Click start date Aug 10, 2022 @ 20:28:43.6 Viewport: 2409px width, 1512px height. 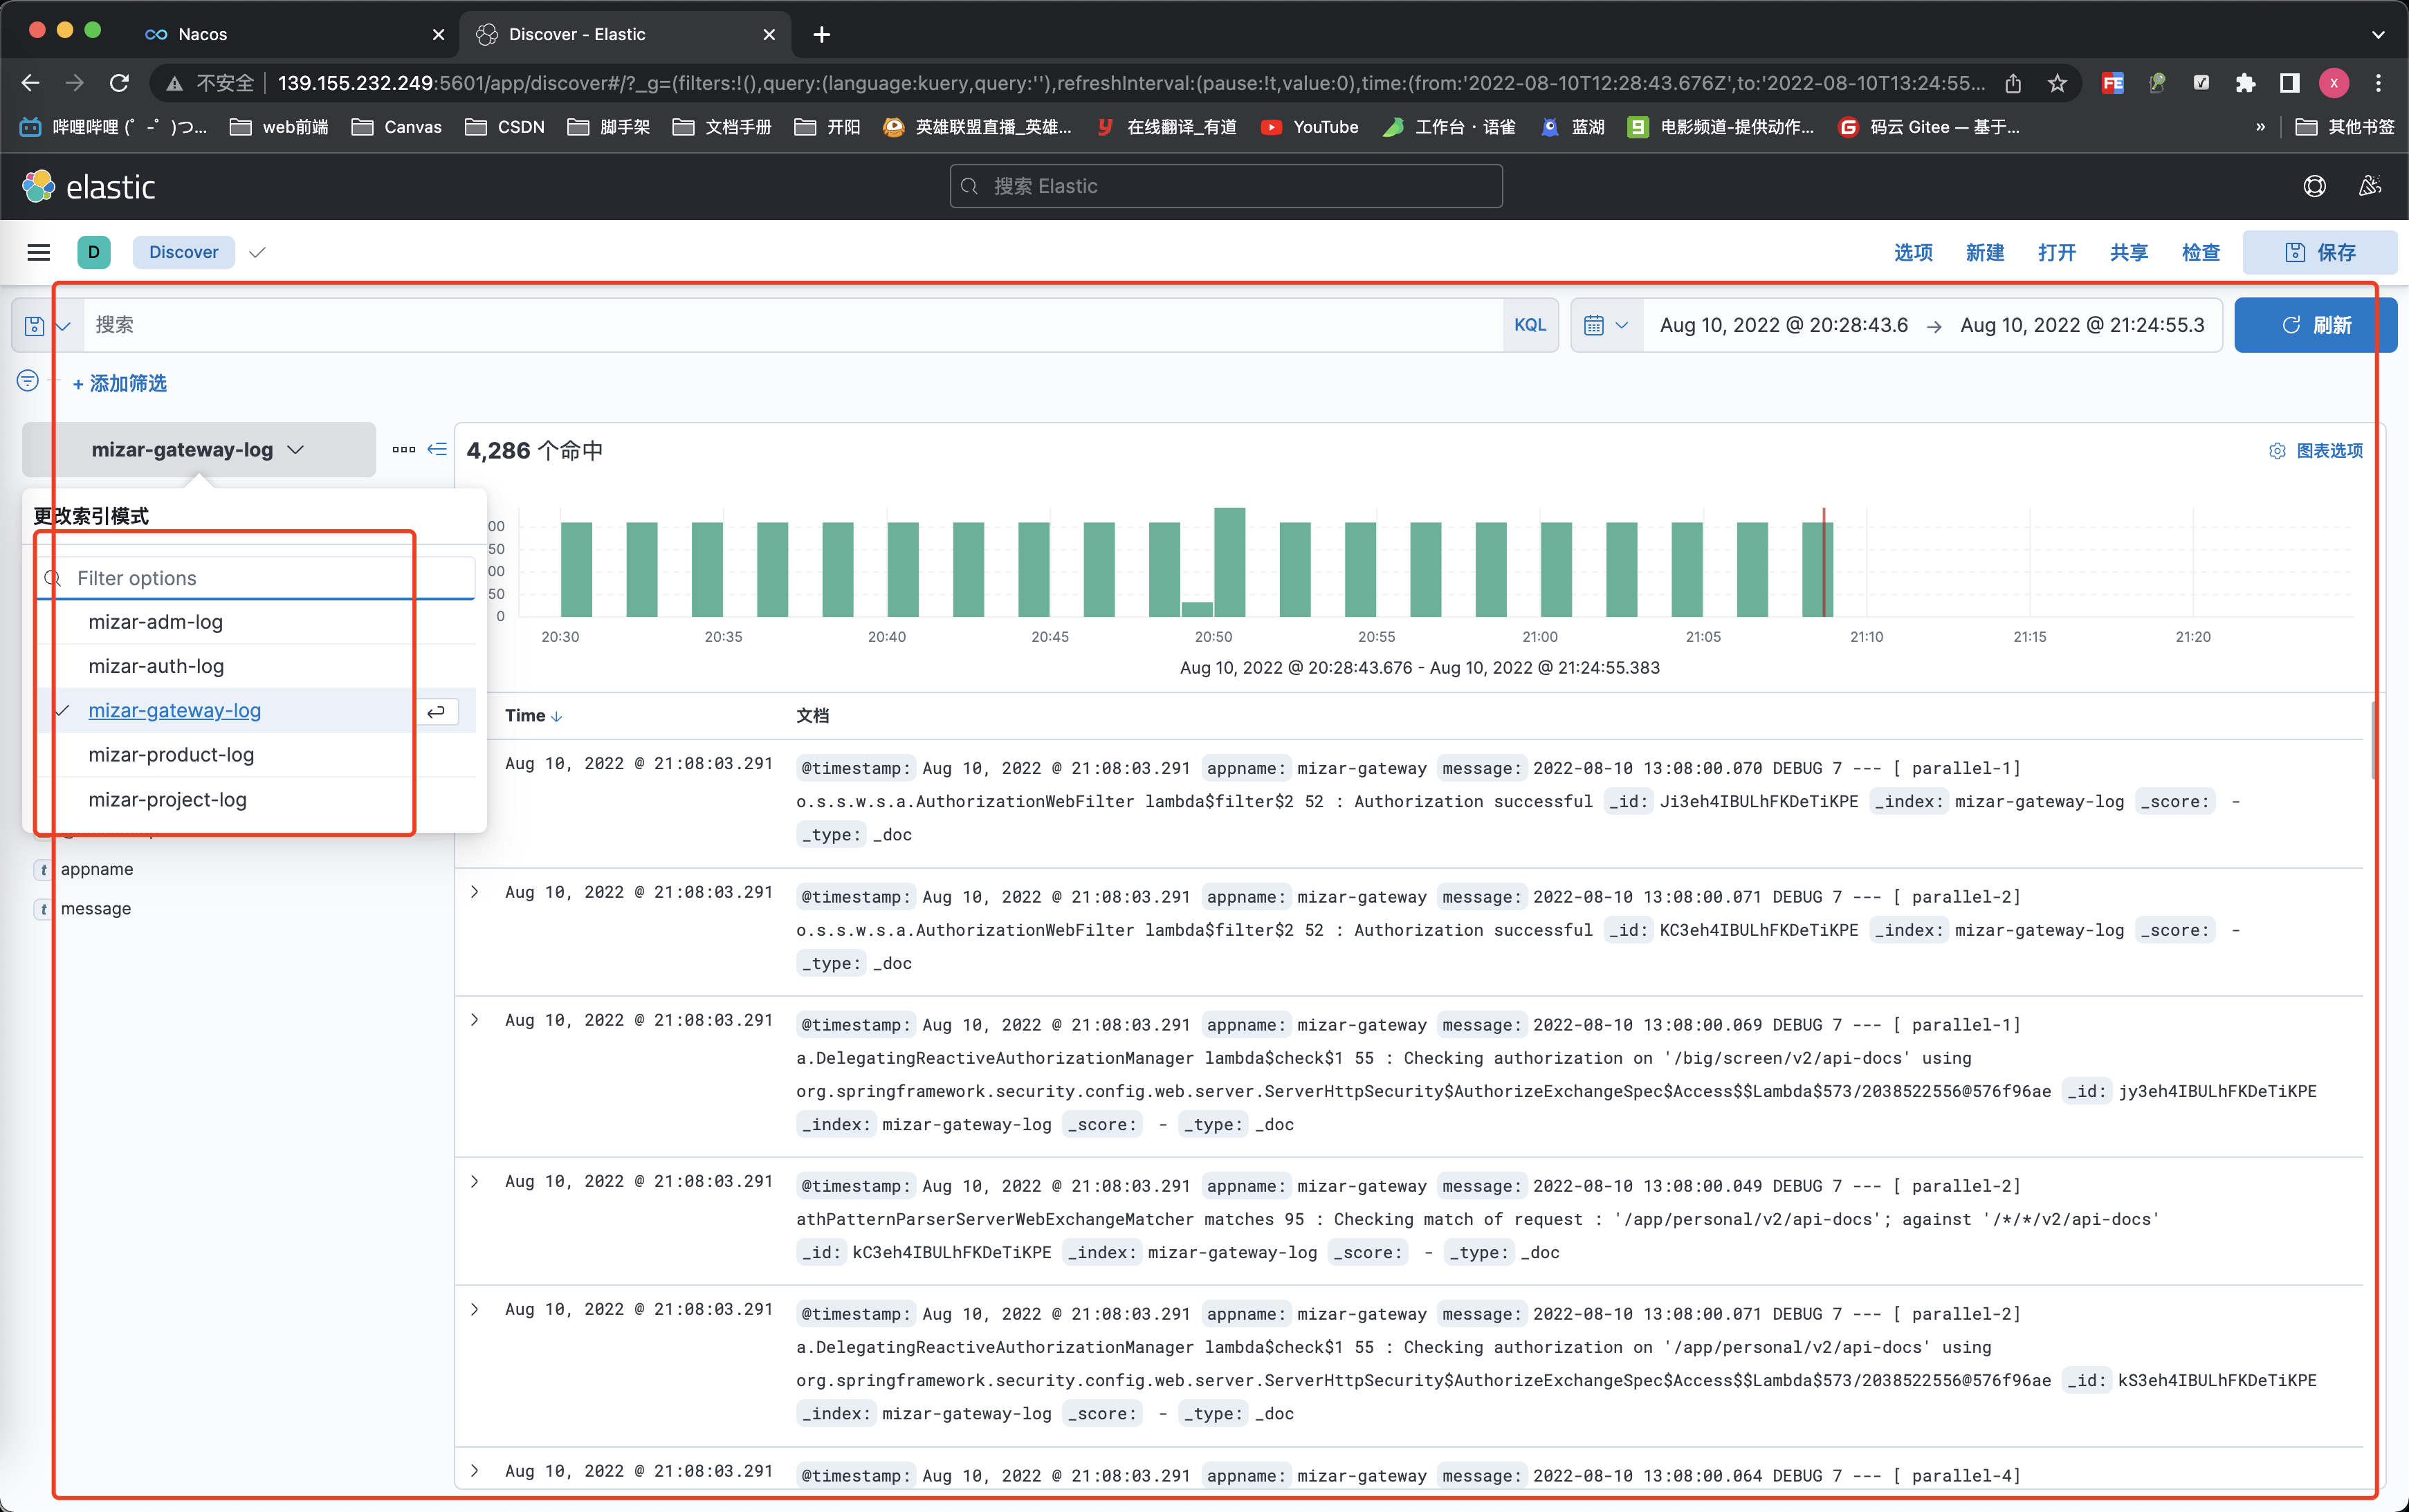(1783, 325)
